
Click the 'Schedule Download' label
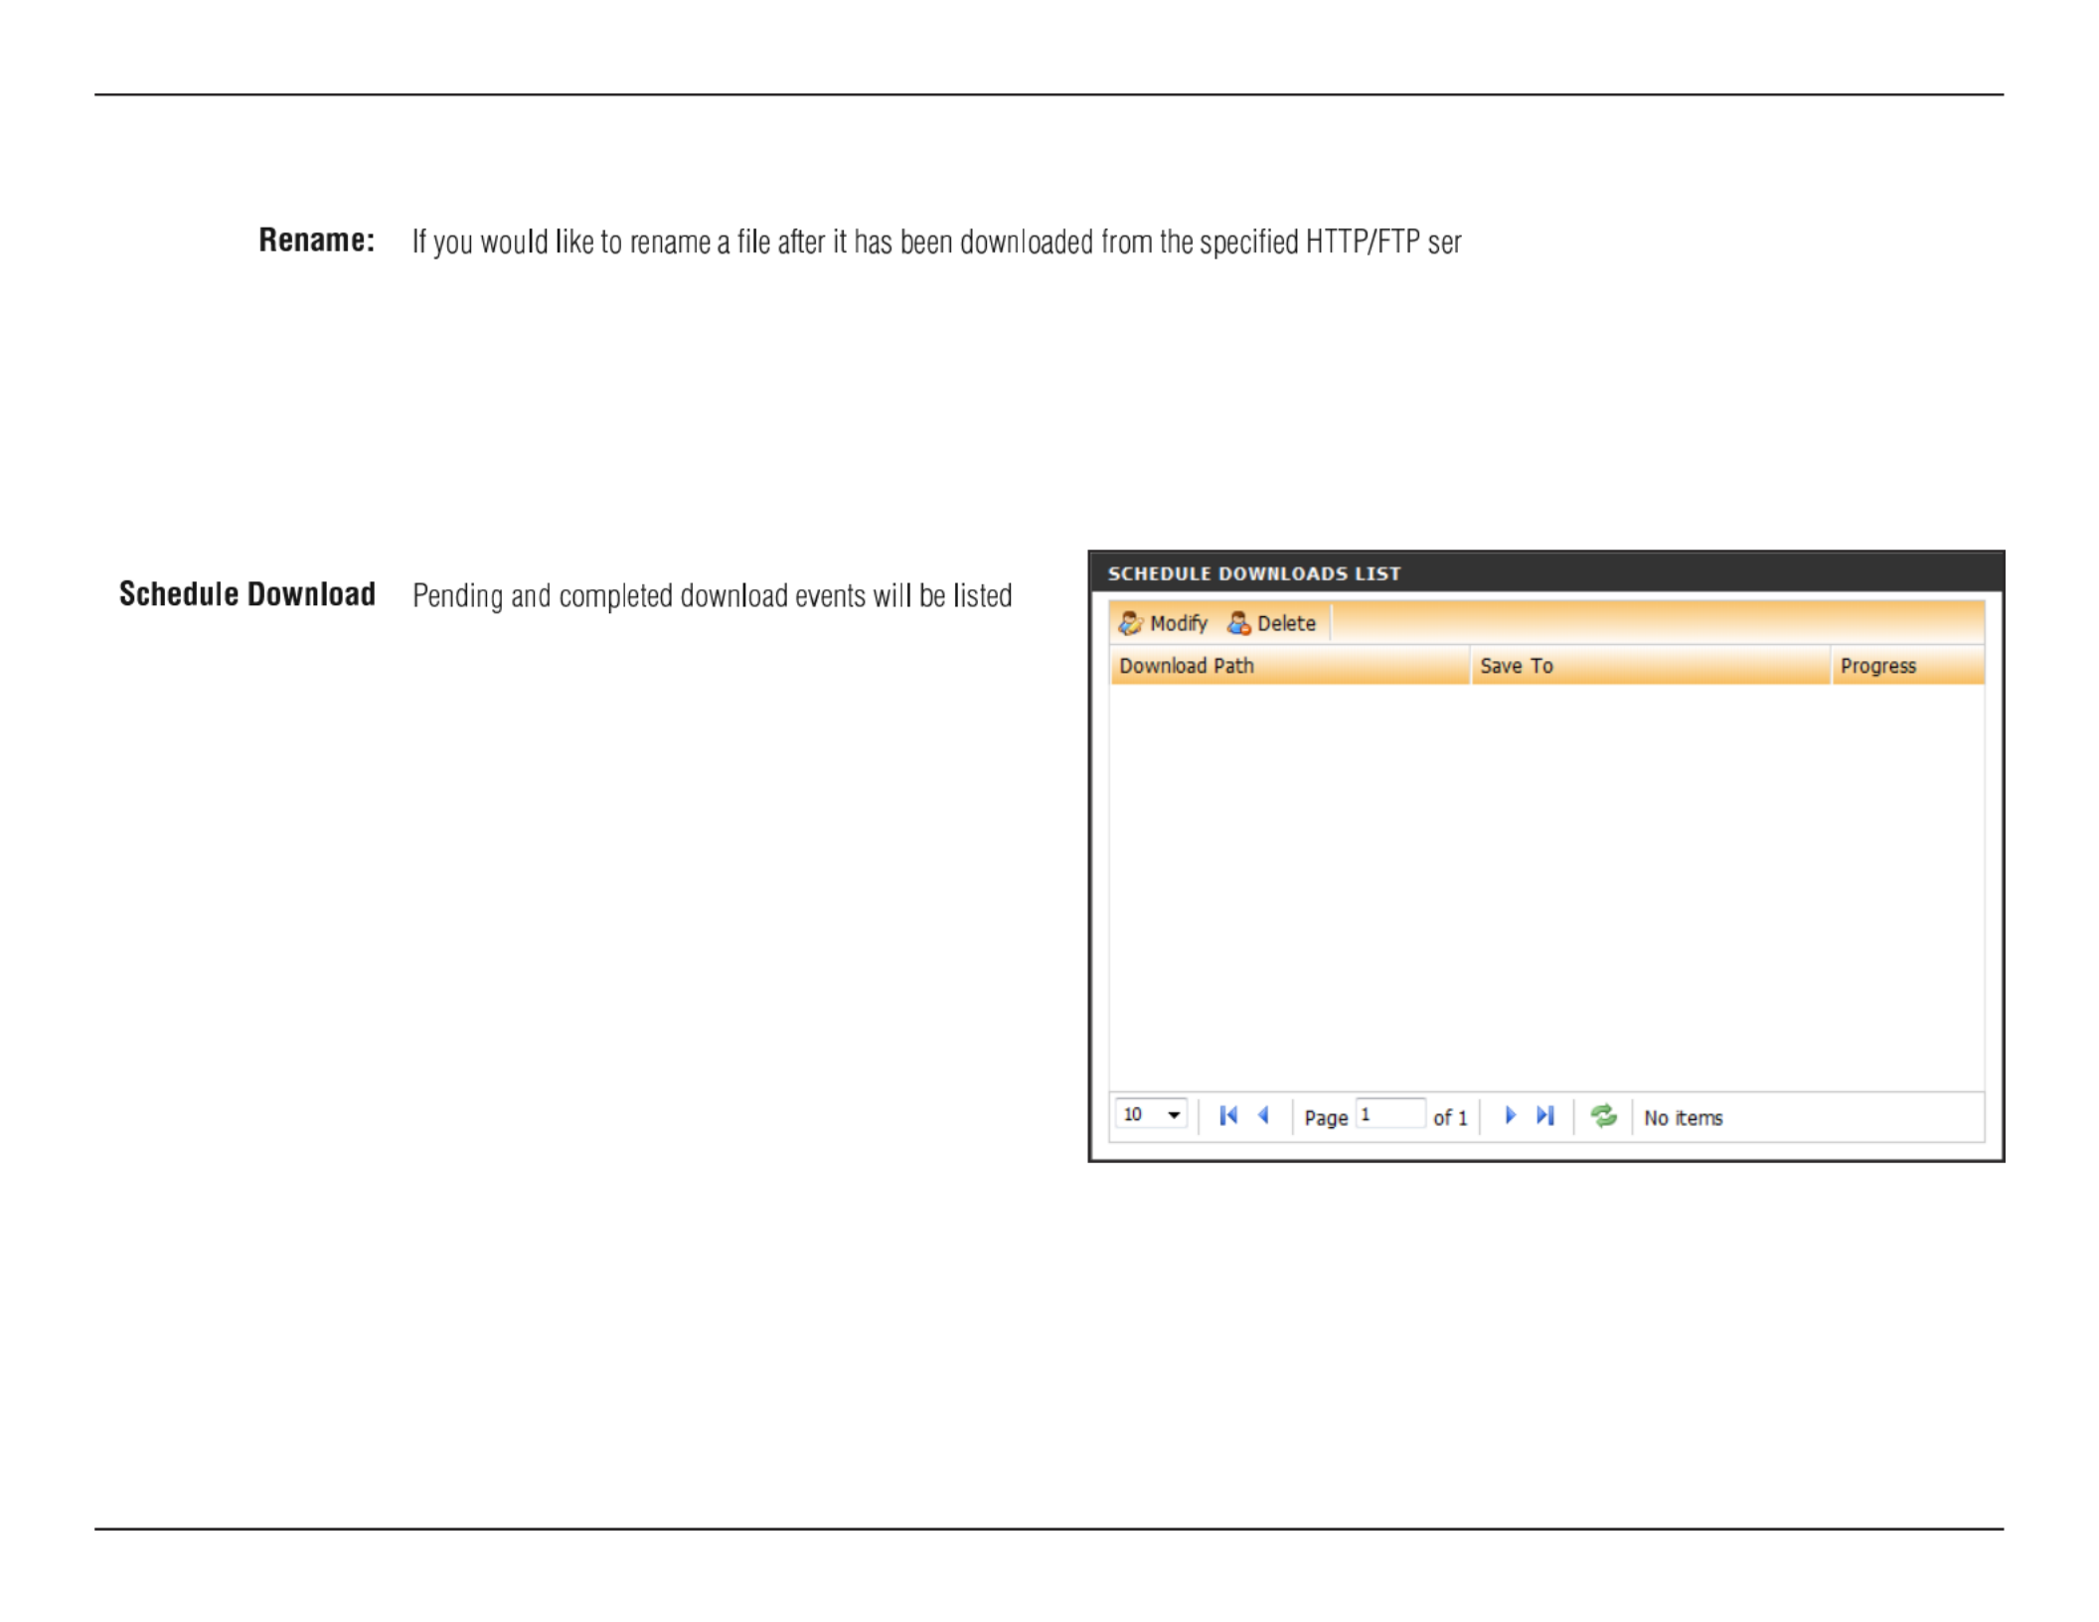click(x=247, y=593)
